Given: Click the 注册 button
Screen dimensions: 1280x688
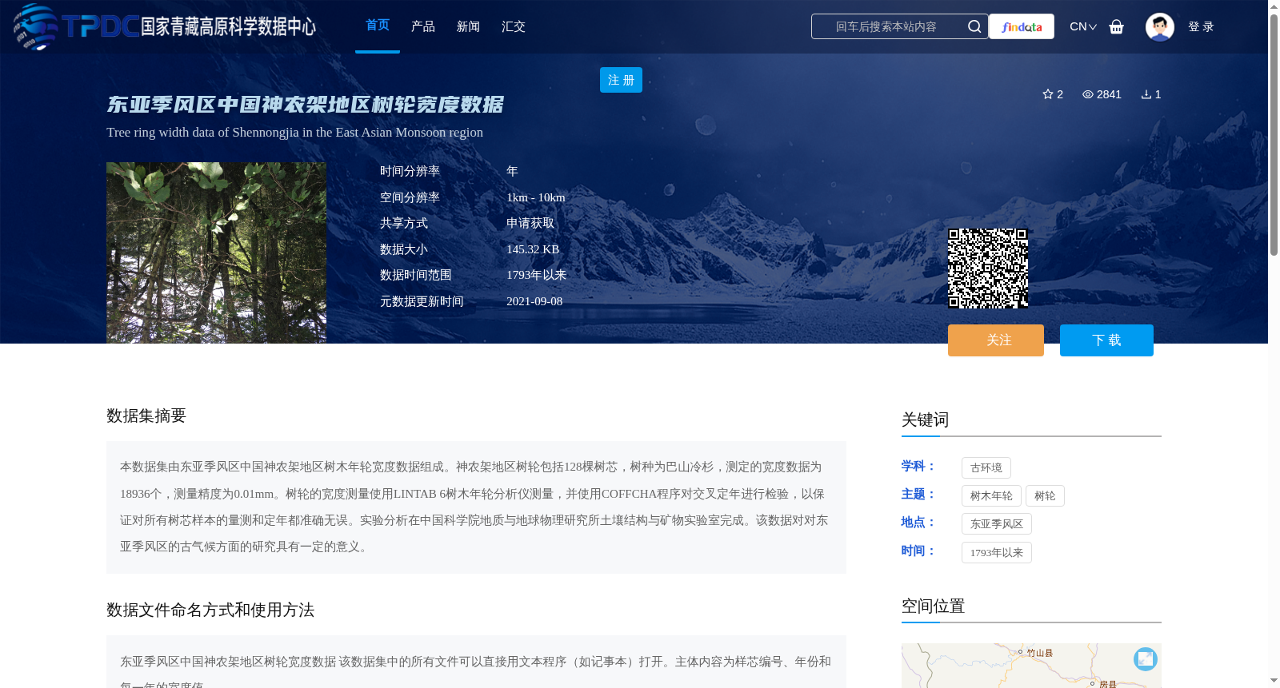Looking at the screenshot, I should tap(621, 80).
